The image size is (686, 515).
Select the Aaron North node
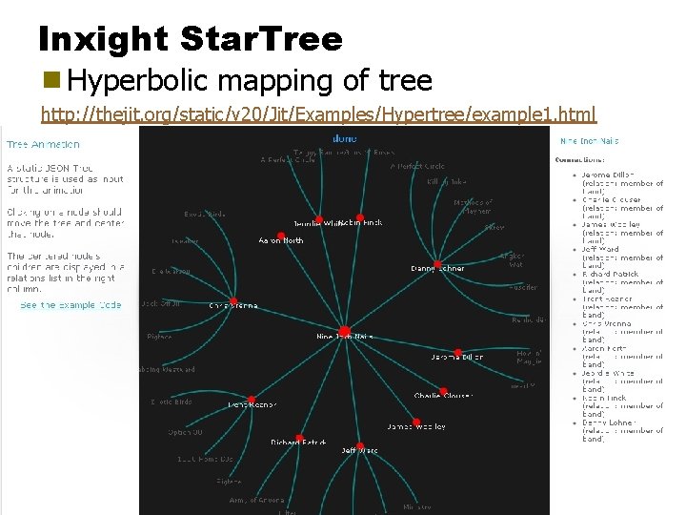coord(281,236)
